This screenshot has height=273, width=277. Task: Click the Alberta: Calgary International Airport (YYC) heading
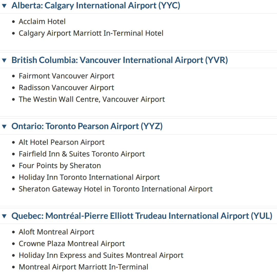click(96, 5)
